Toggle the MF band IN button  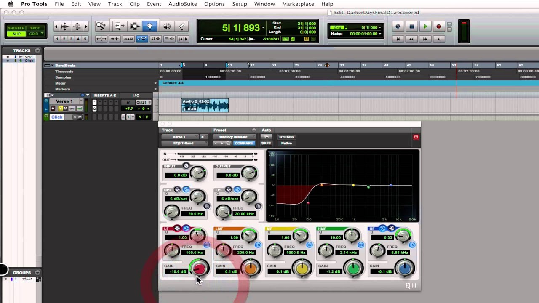tap(310, 245)
